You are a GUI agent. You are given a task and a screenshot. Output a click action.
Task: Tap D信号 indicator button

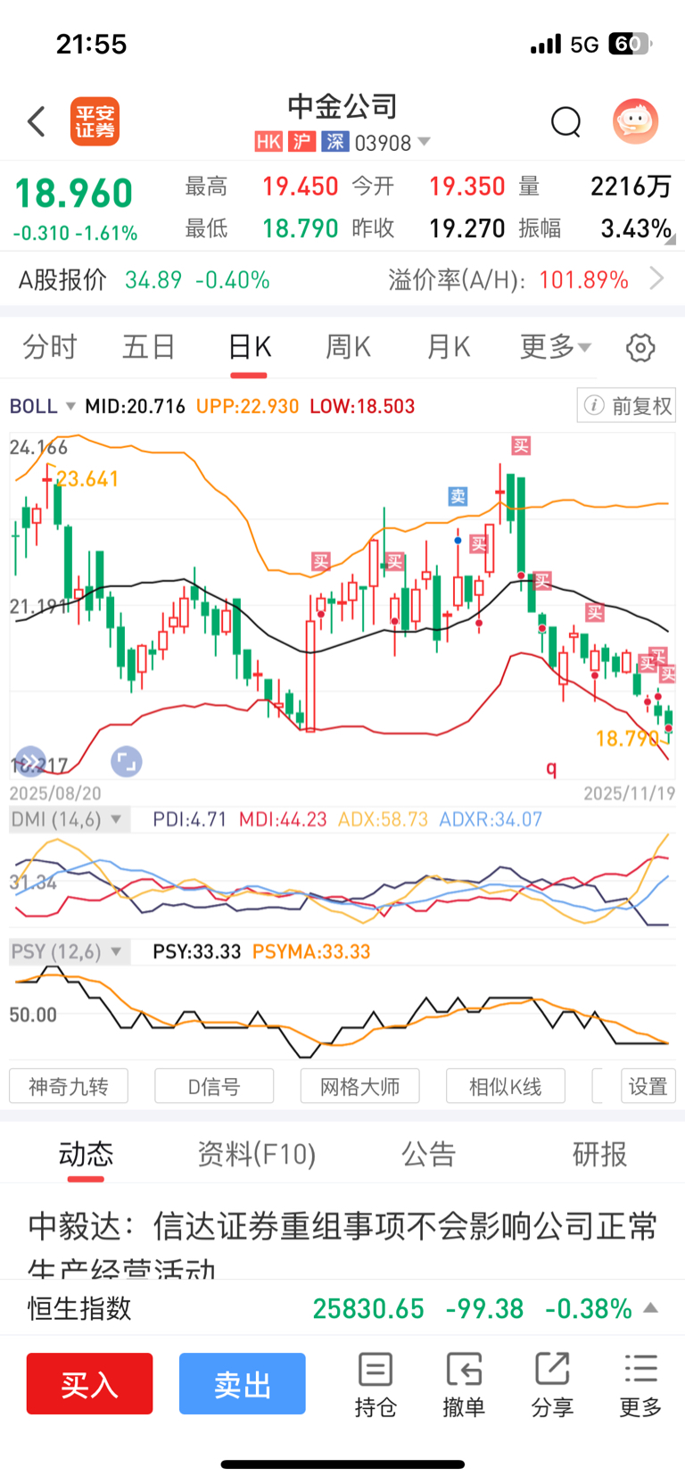tap(214, 1086)
